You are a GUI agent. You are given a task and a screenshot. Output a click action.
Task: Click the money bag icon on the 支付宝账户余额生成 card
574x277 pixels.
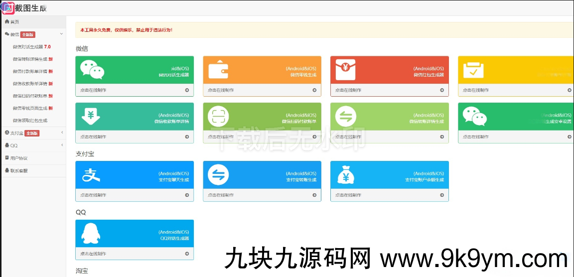[x=346, y=175]
